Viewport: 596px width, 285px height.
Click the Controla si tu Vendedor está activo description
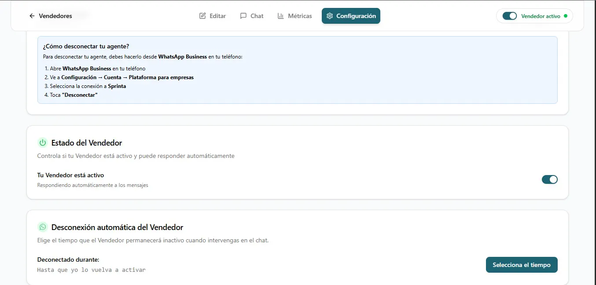coord(136,156)
